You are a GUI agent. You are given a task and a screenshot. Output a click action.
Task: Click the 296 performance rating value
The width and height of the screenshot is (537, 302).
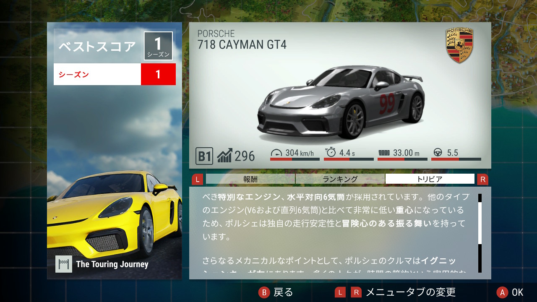(245, 156)
